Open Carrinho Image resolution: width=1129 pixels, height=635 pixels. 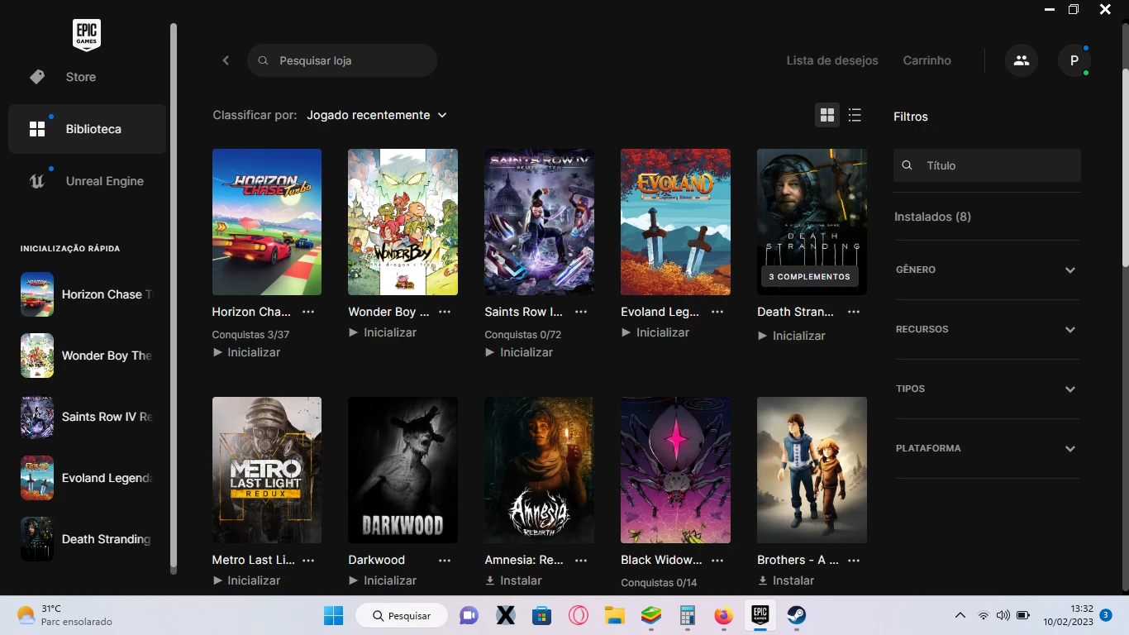[927, 60]
